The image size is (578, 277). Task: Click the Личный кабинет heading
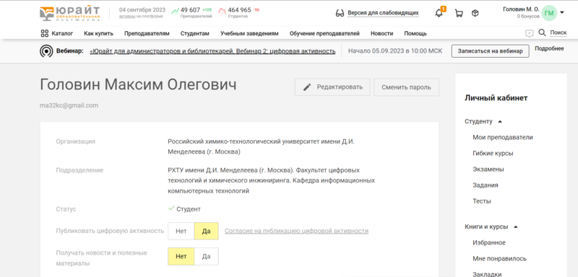tap(496, 98)
